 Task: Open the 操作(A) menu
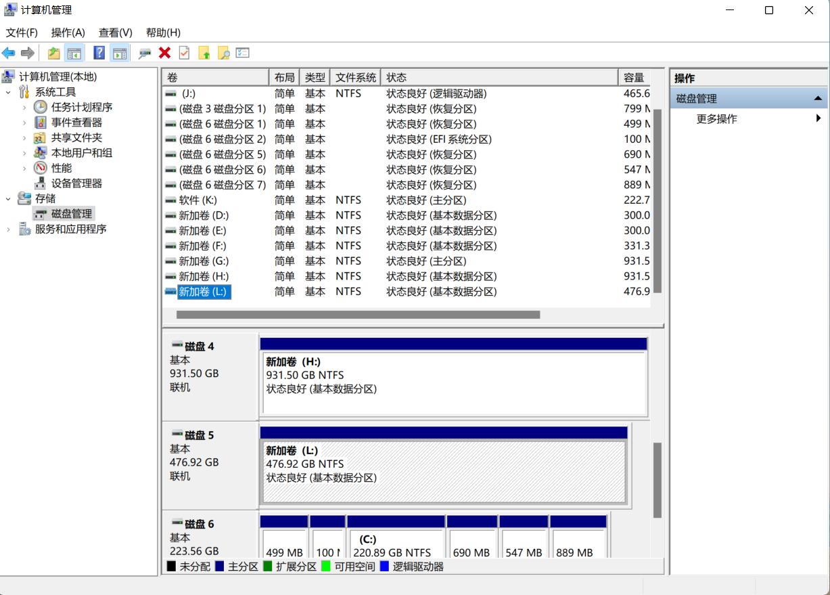66,32
